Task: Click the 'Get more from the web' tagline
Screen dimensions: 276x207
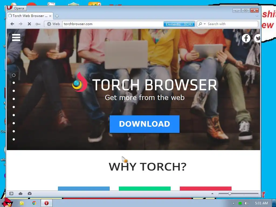Action: coord(144,98)
